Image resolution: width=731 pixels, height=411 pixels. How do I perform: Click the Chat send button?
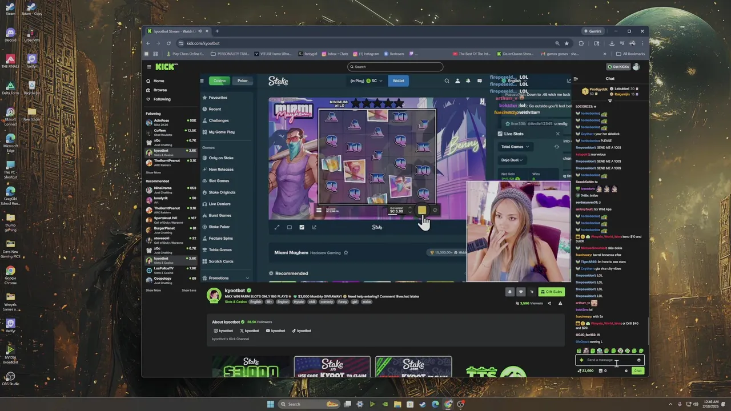[x=638, y=371]
